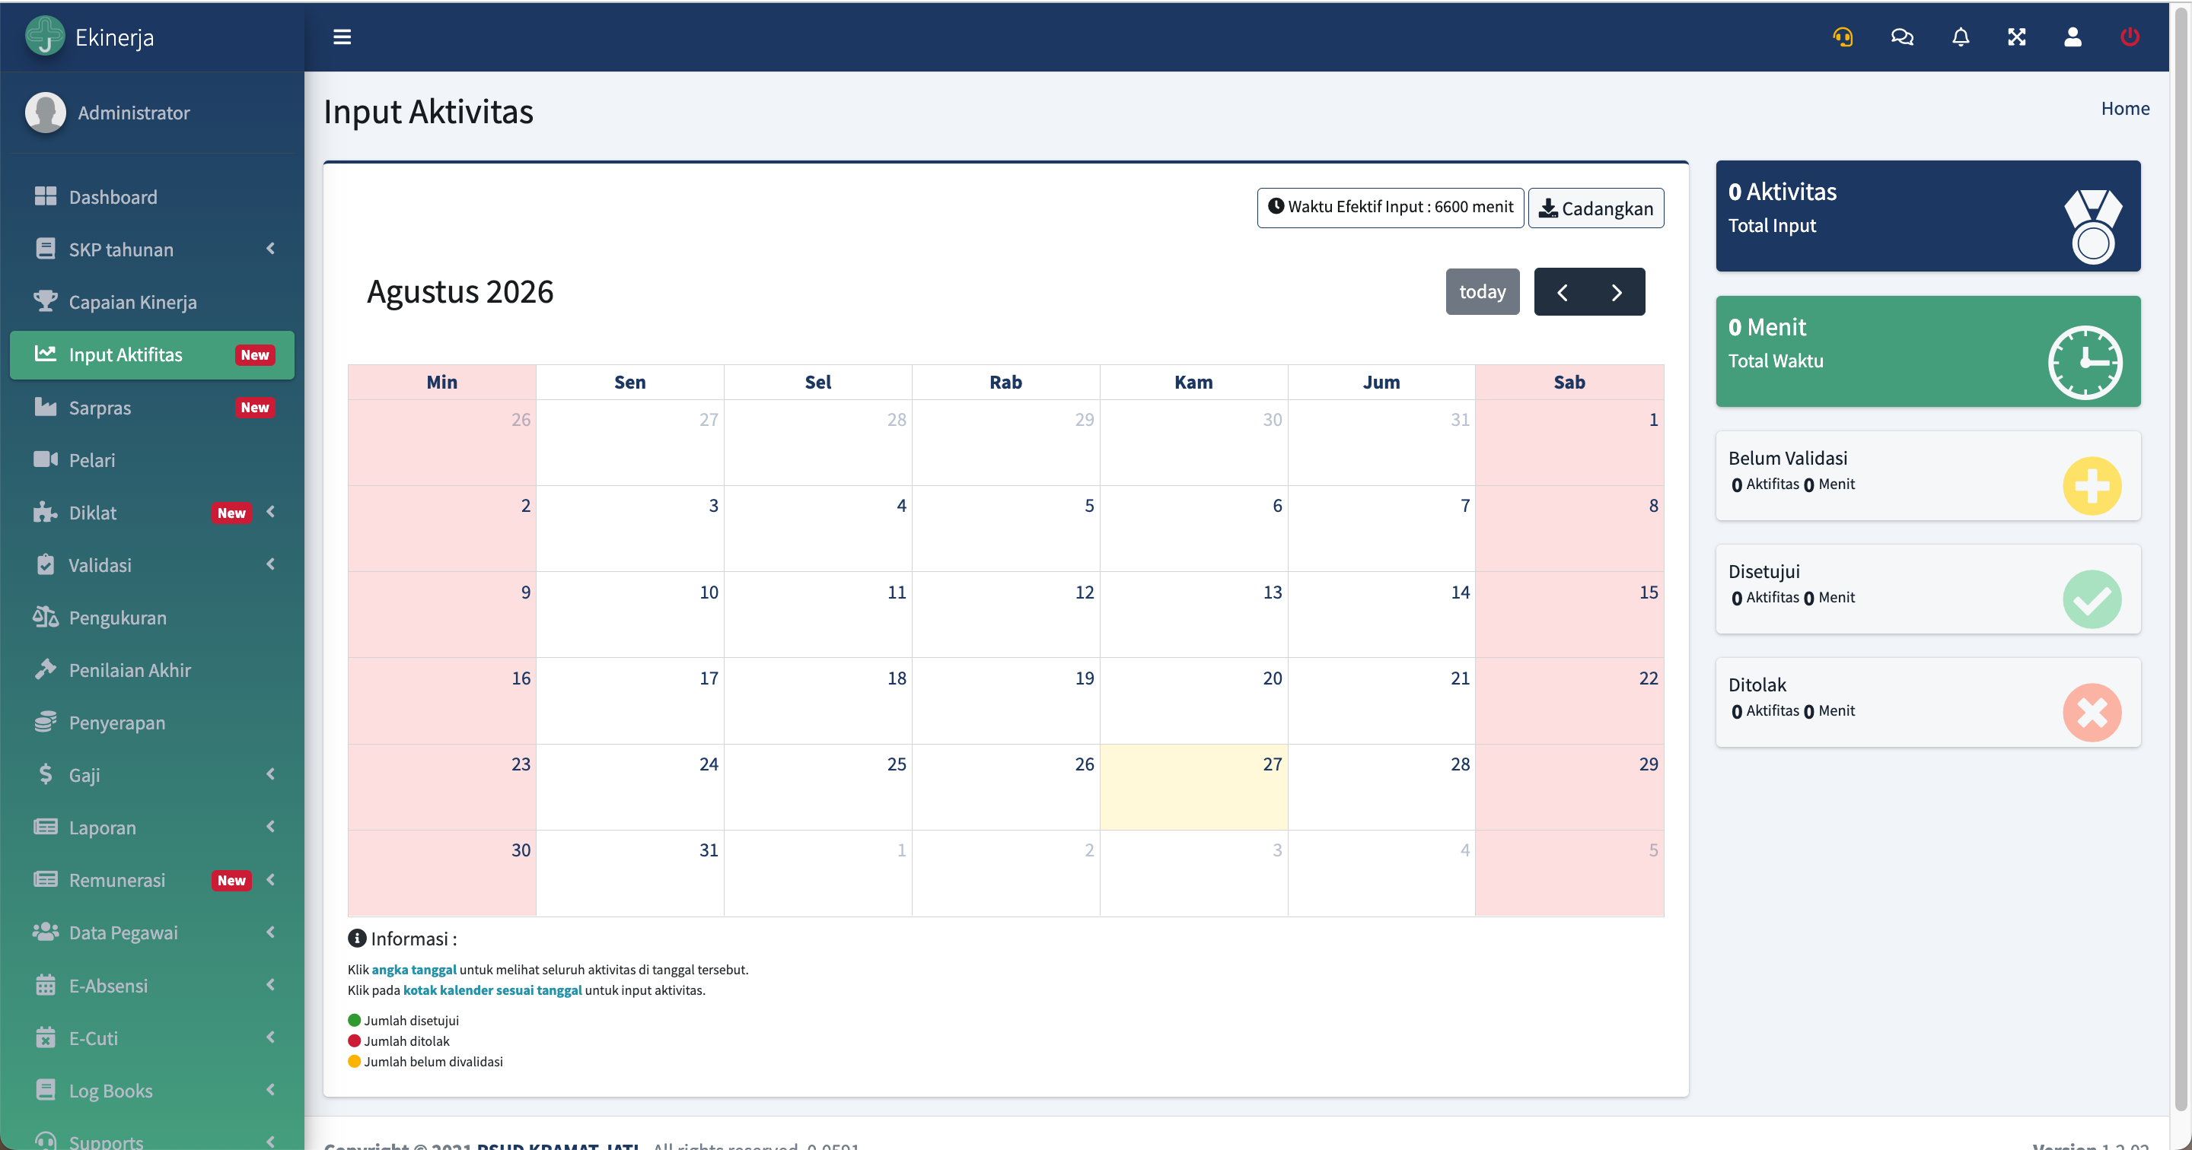Click the yellow plus Belum Validasi icon
This screenshot has width=2192, height=1150.
tap(2092, 486)
